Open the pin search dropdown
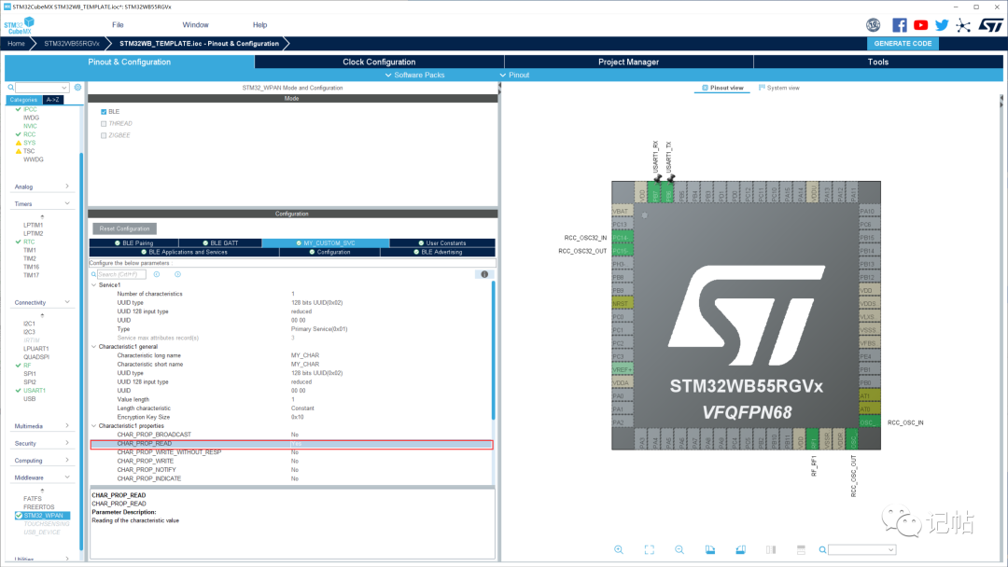The width and height of the screenshot is (1008, 567). (891, 549)
